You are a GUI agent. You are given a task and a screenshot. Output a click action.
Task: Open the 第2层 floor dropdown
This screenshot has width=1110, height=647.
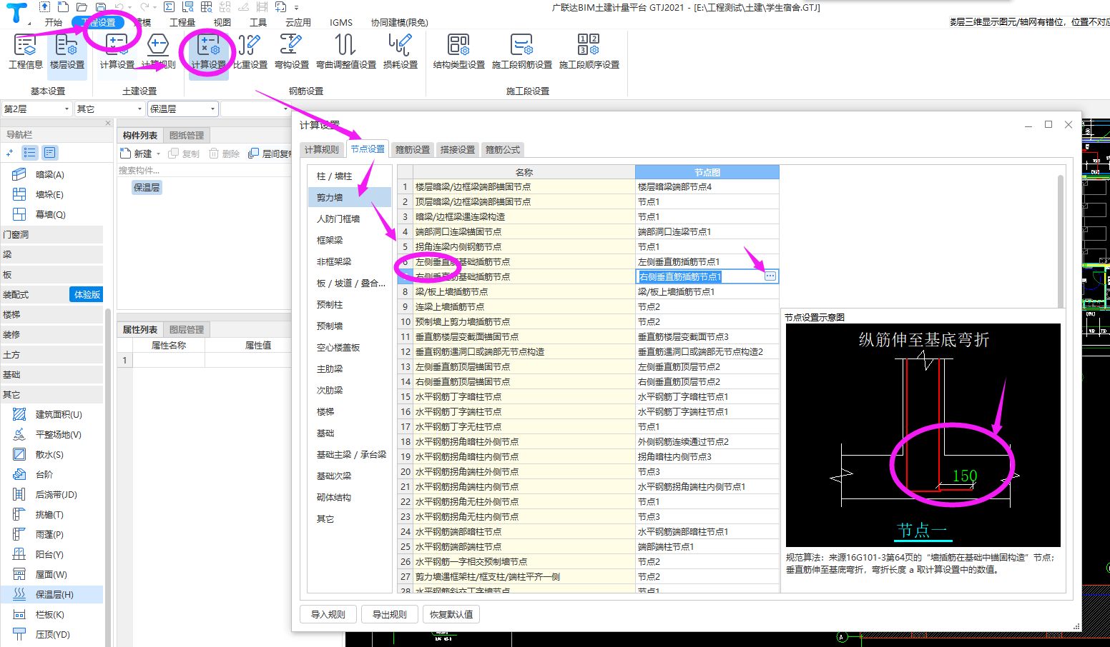tap(36, 109)
